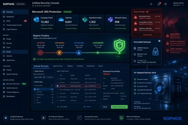Image resolution: width=188 pixels, height=125 pixels.
Task: Open help via the question mark icon
Action: point(165,4)
